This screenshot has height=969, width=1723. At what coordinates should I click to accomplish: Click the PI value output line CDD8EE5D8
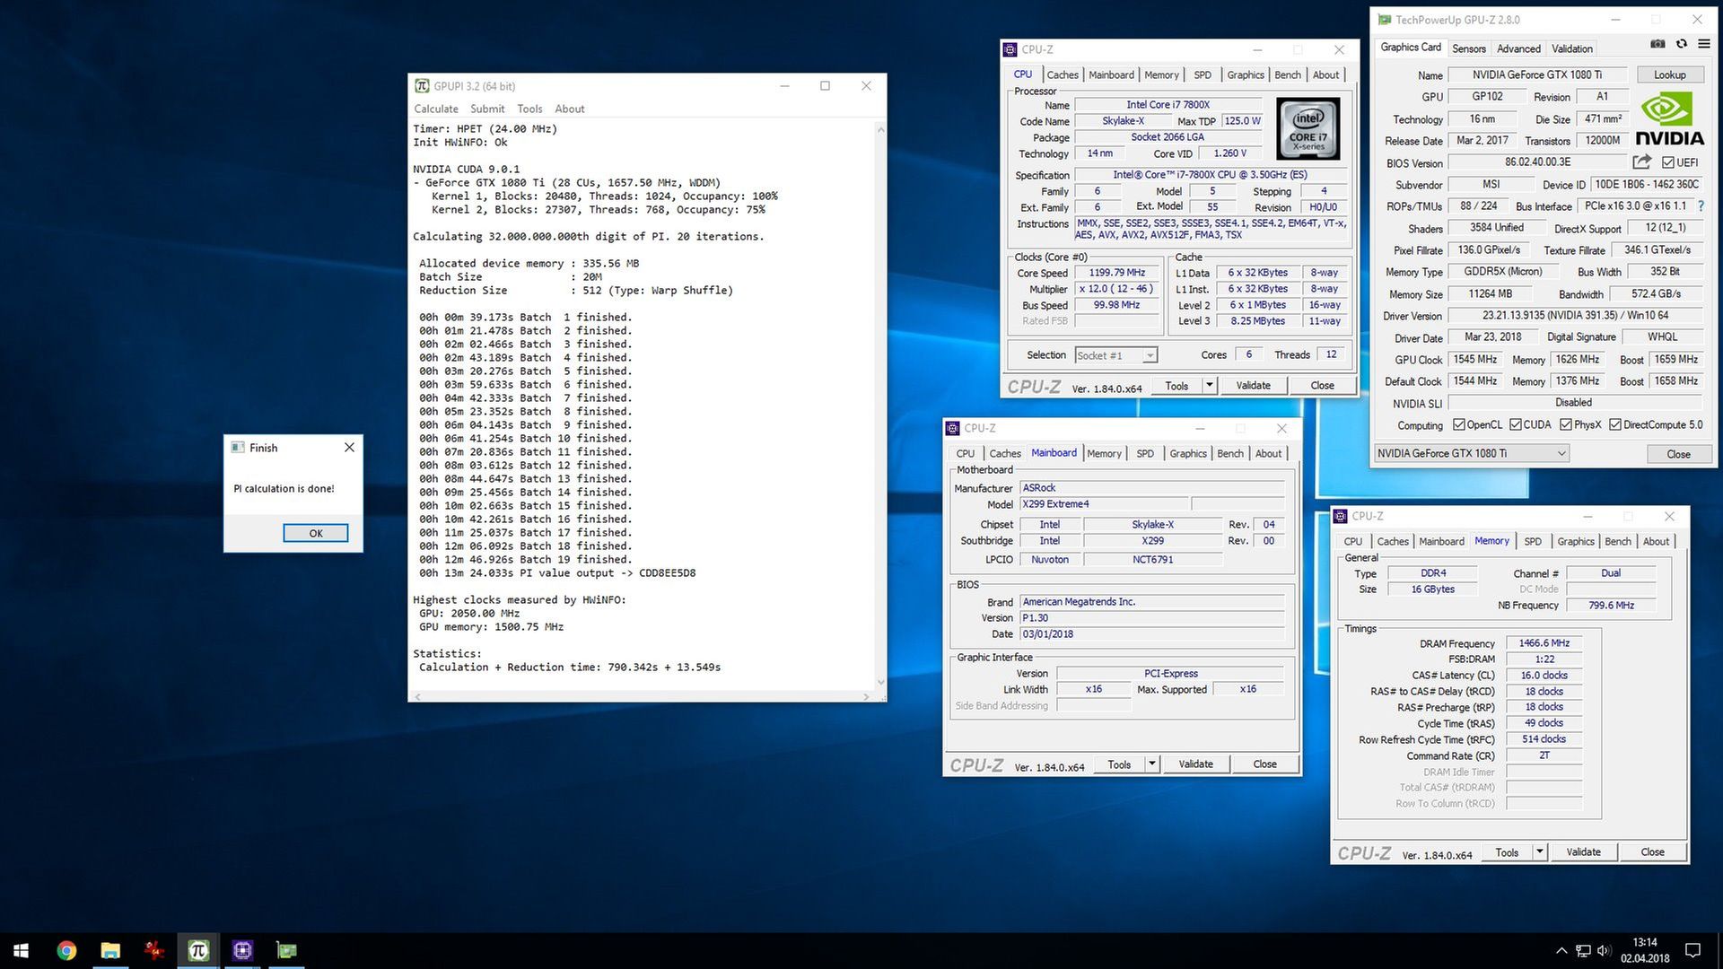point(557,573)
